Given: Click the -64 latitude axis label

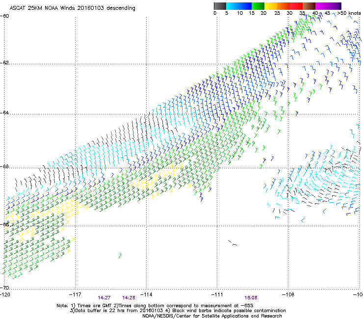Looking at the screenshot, I should [4, 113].
